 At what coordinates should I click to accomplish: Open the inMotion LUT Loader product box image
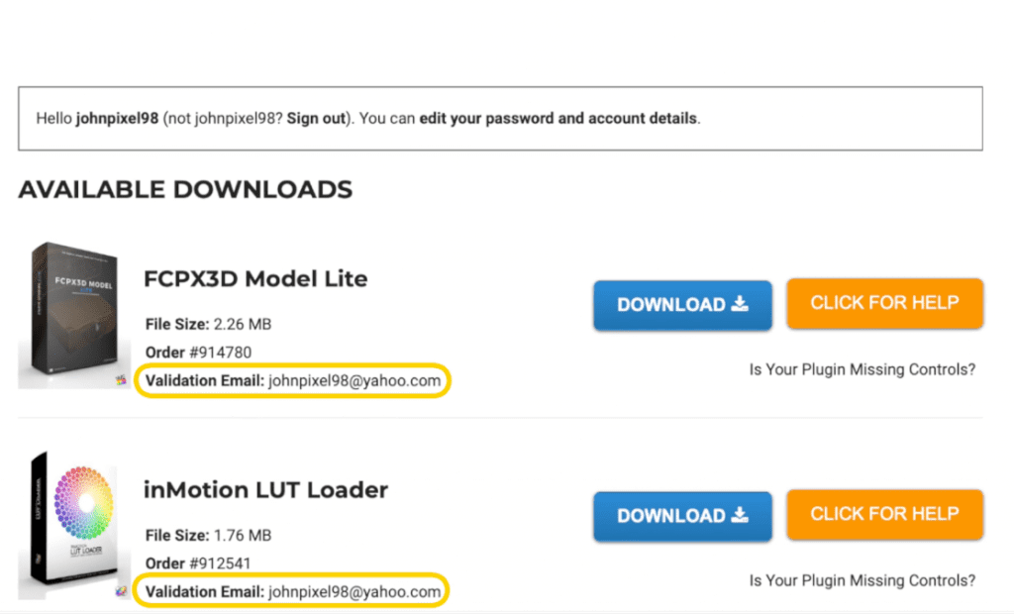click(x=67, y=525)
